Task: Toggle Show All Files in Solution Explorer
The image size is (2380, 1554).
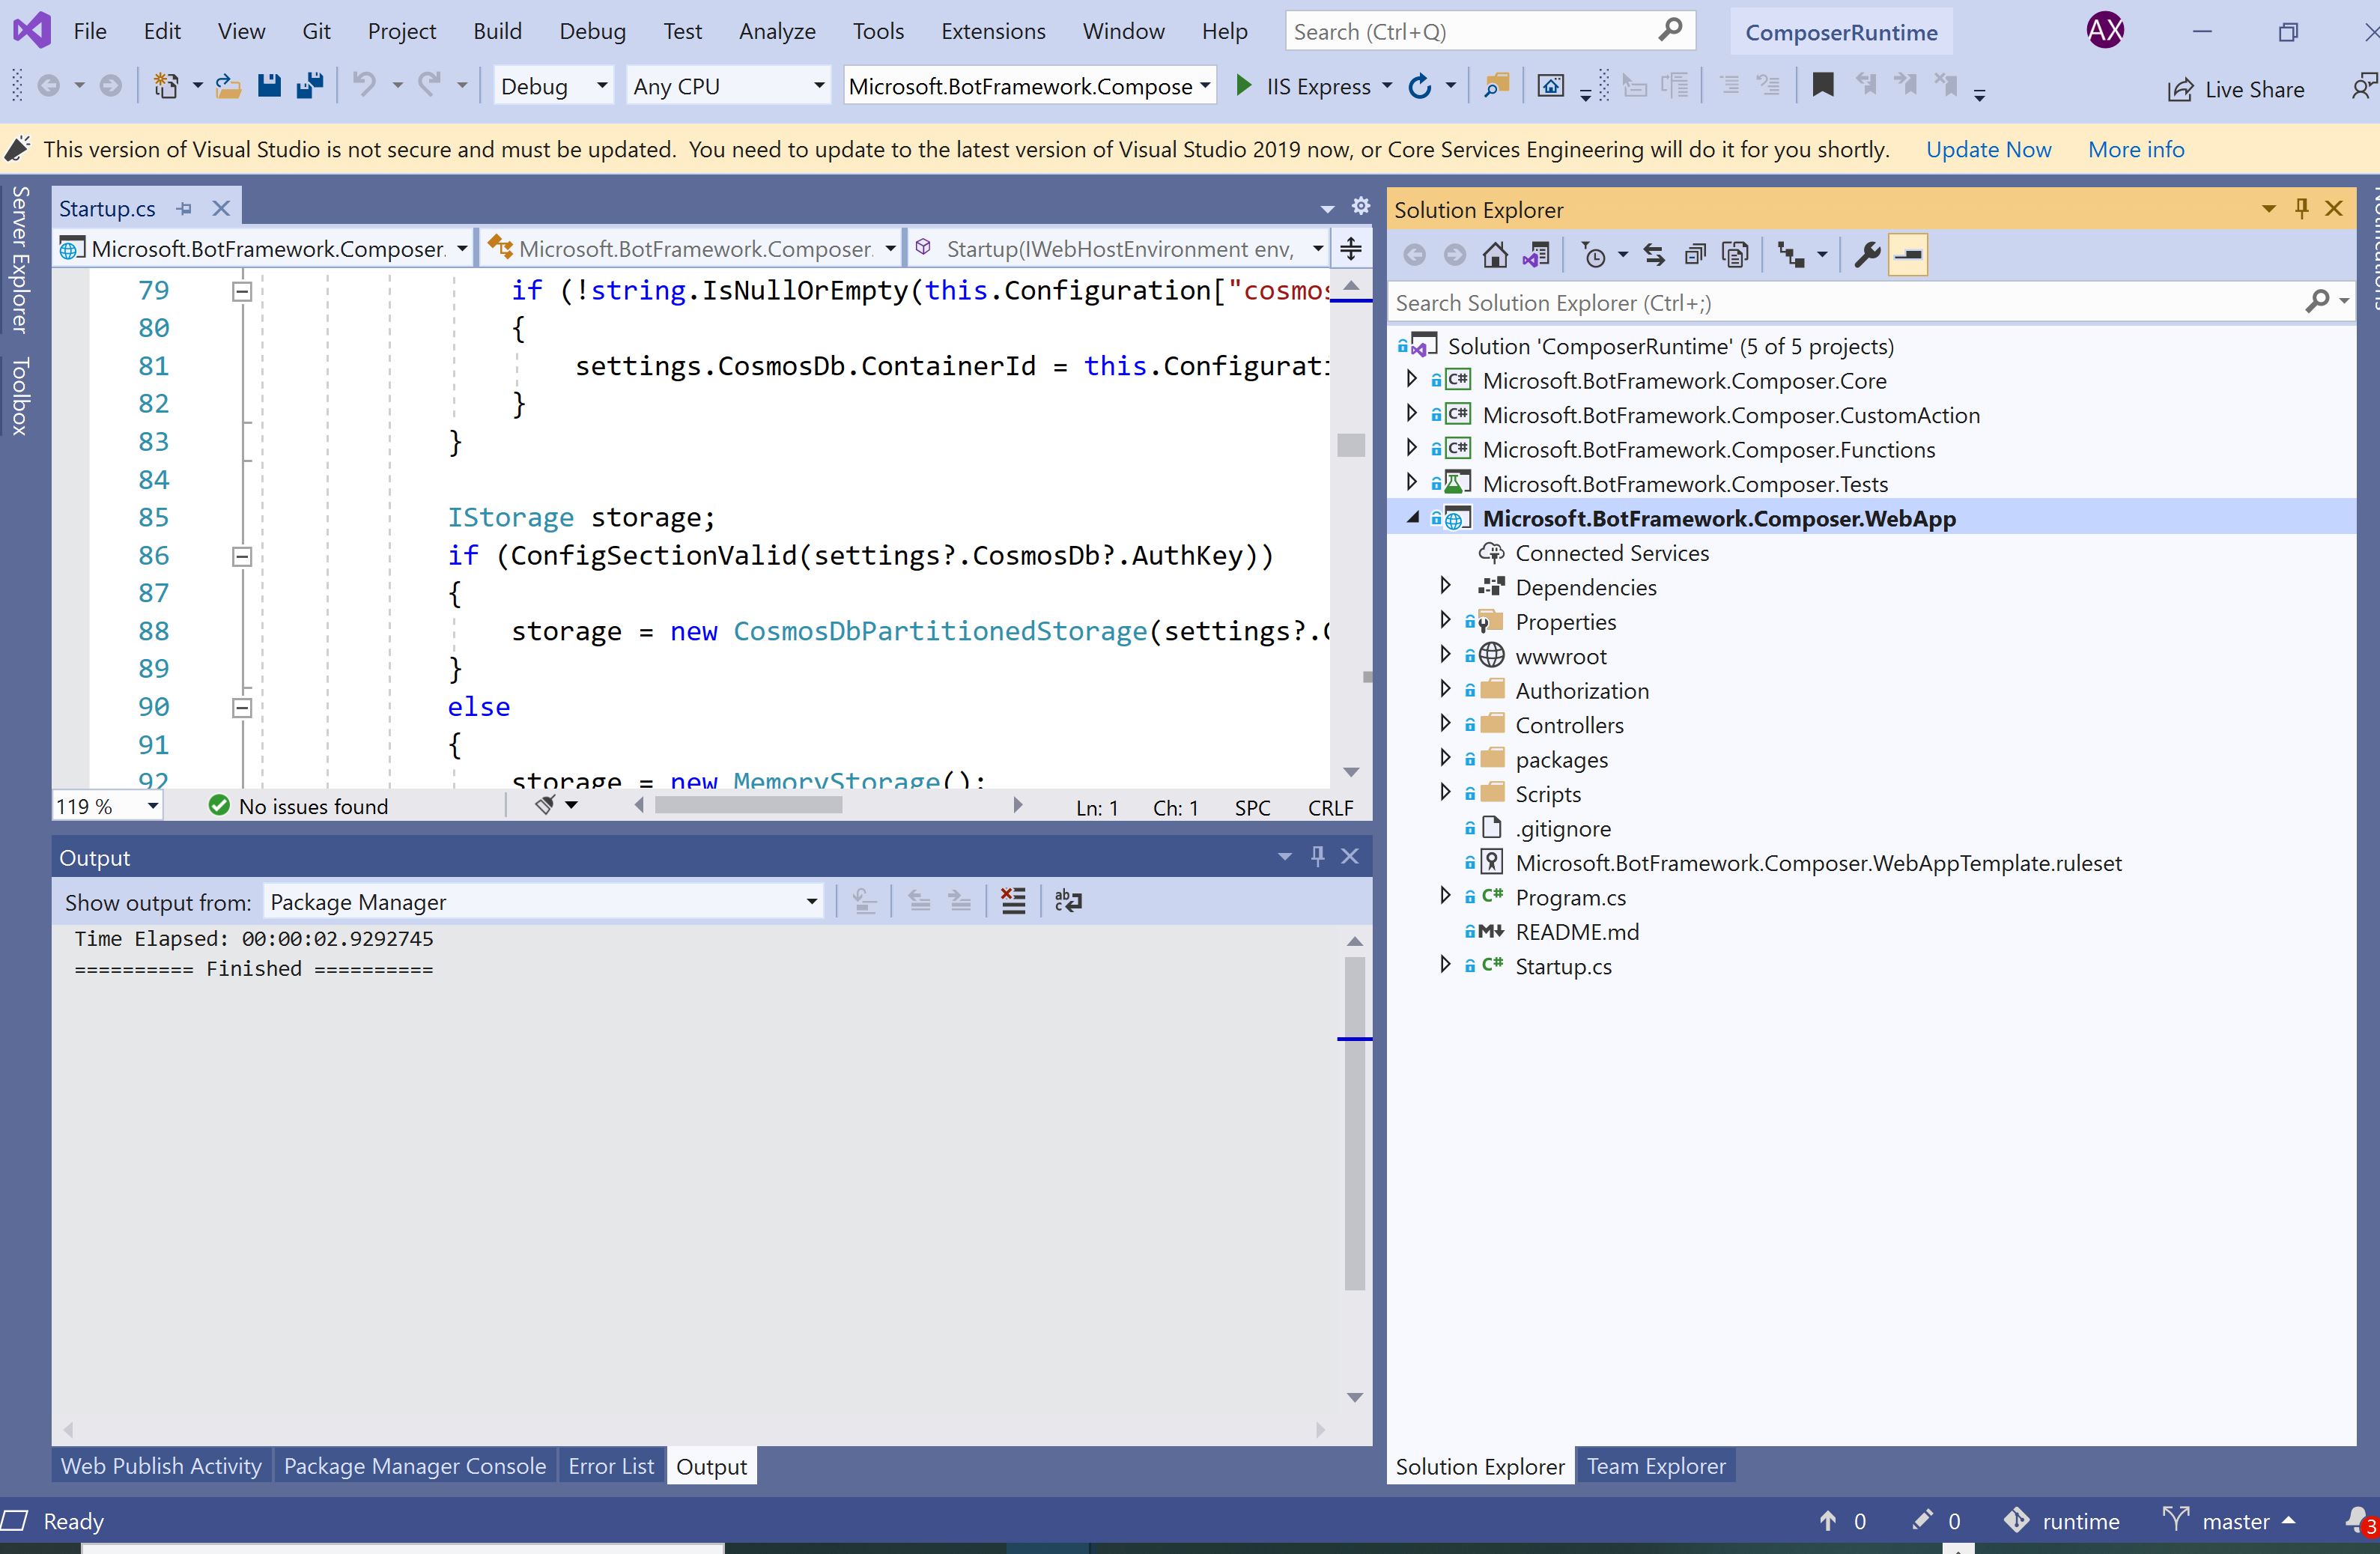Action: 1735,255
